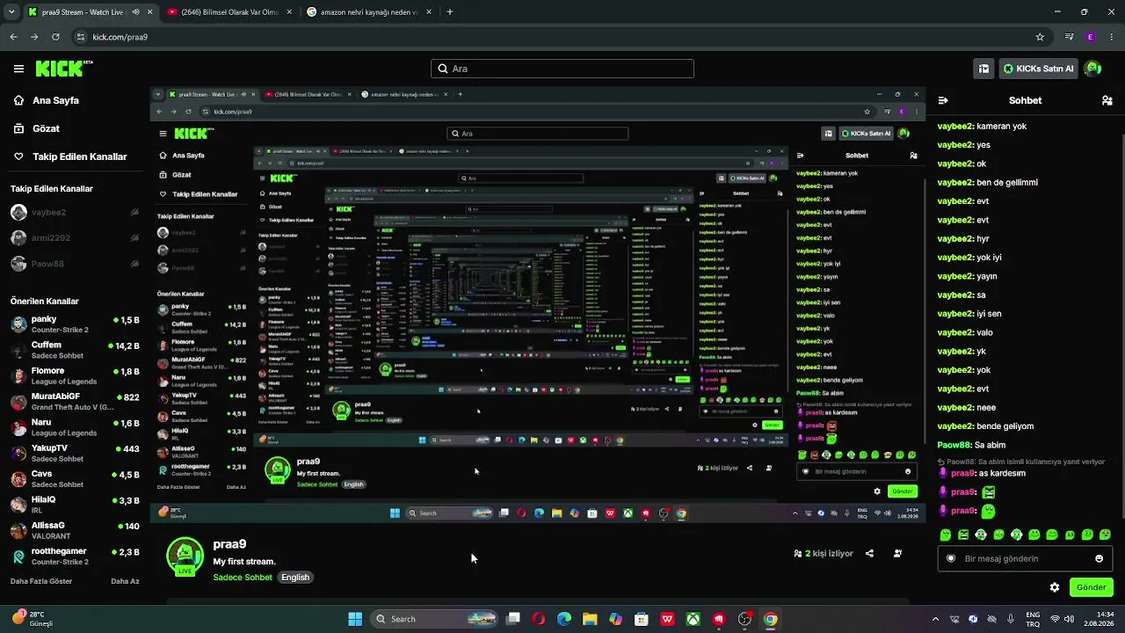Screen dimensions: 1125x633
Task: Click the channel points icon in the main chat message box
Action: coord(950,558)
